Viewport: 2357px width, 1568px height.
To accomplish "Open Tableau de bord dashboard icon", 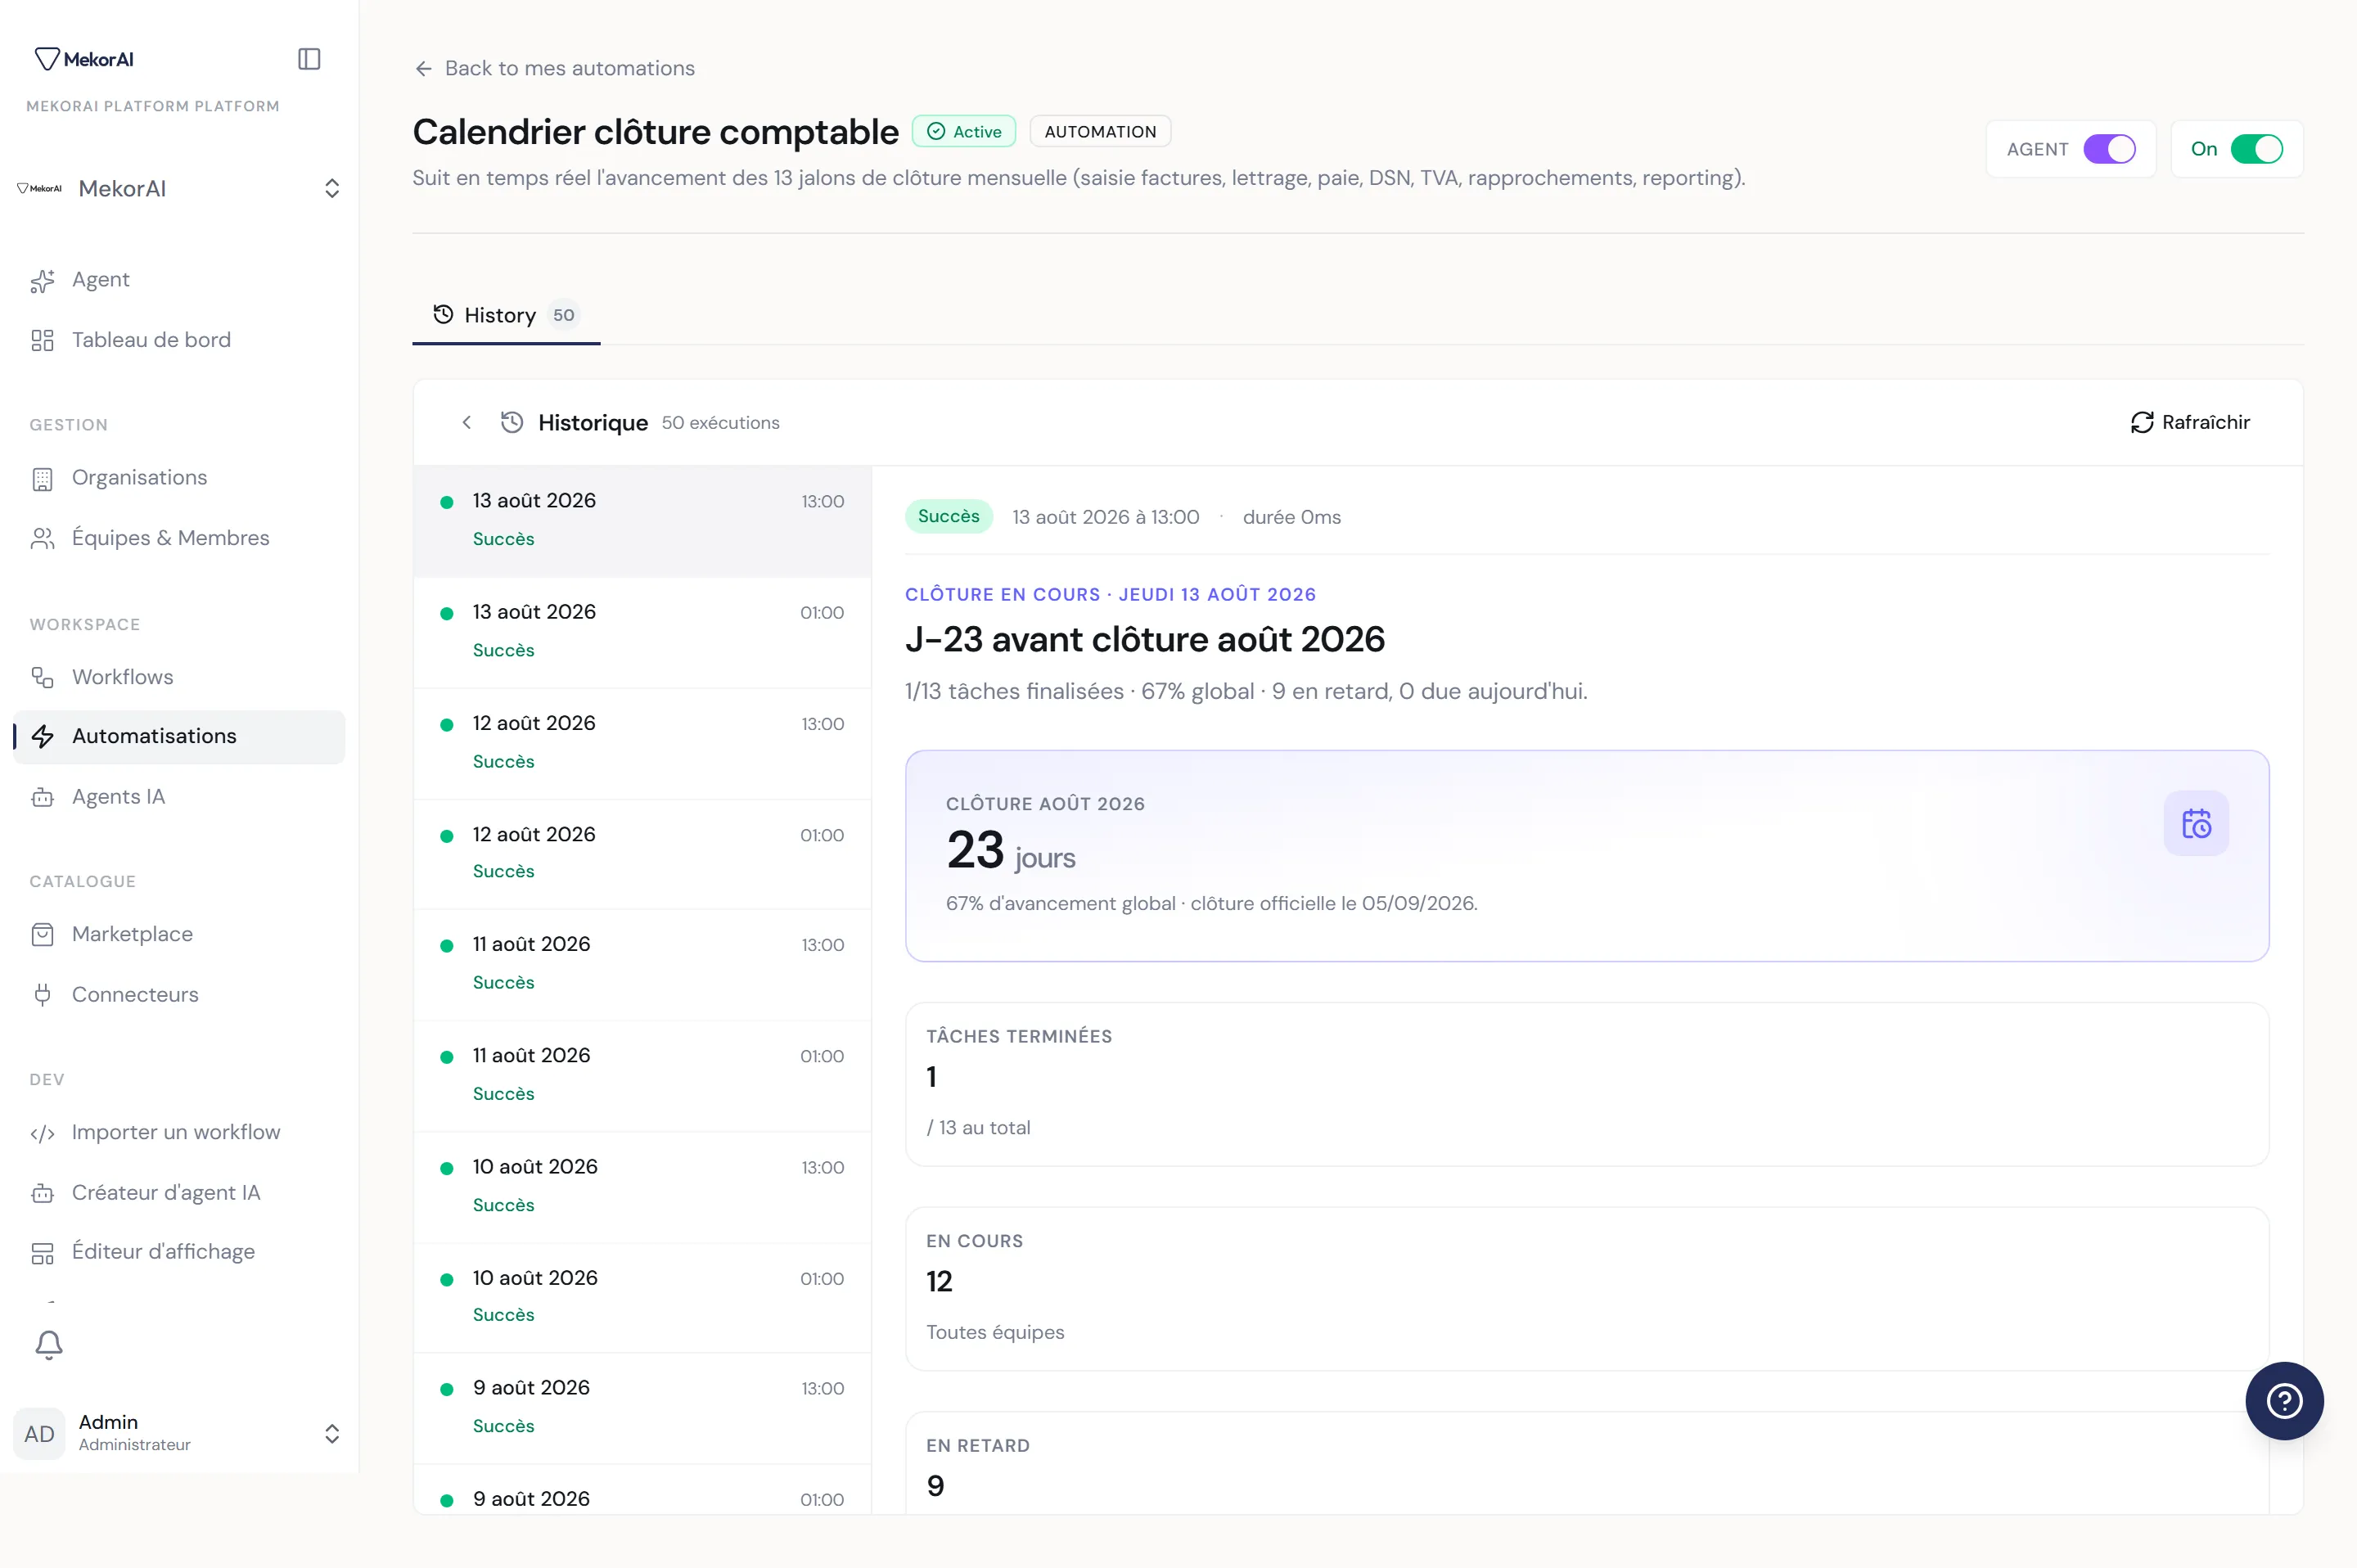I will pos(42,341).
